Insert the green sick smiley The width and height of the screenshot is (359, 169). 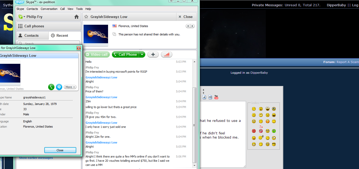(x=274, y=131)
